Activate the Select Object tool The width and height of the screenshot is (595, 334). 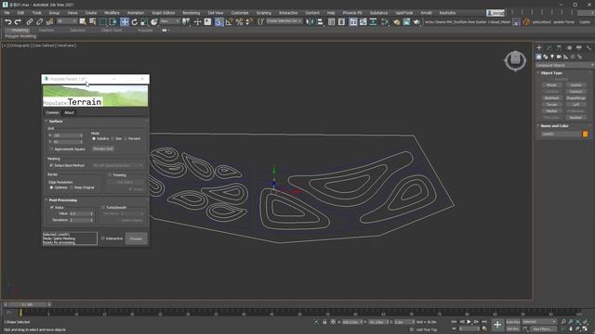click(83, 22)
